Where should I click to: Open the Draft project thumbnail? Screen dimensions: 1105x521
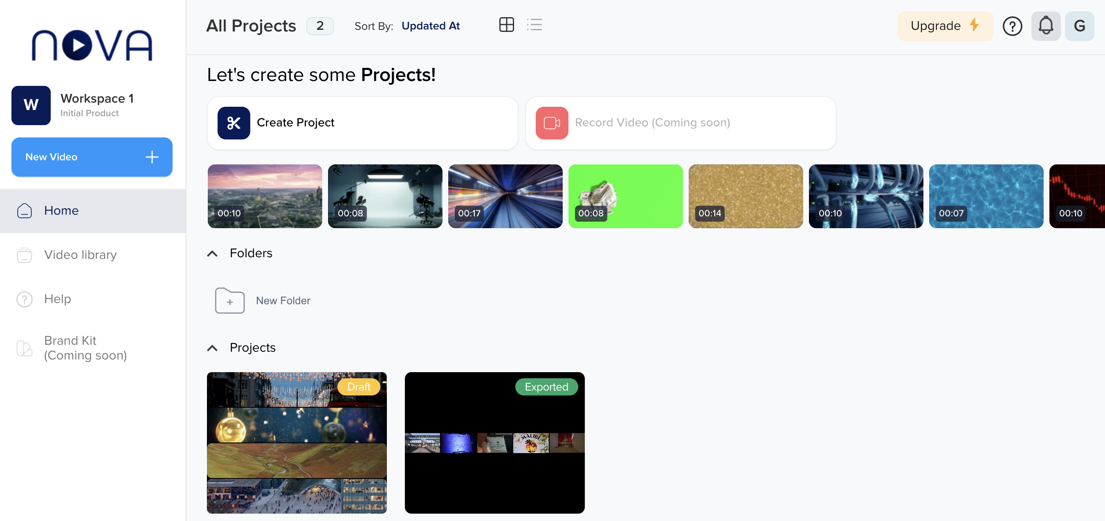(296, 442)
